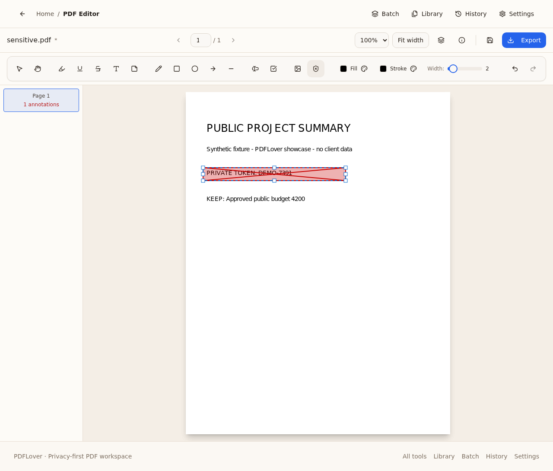
Task: Save the document with the disk icon
Action: [490, 40]
